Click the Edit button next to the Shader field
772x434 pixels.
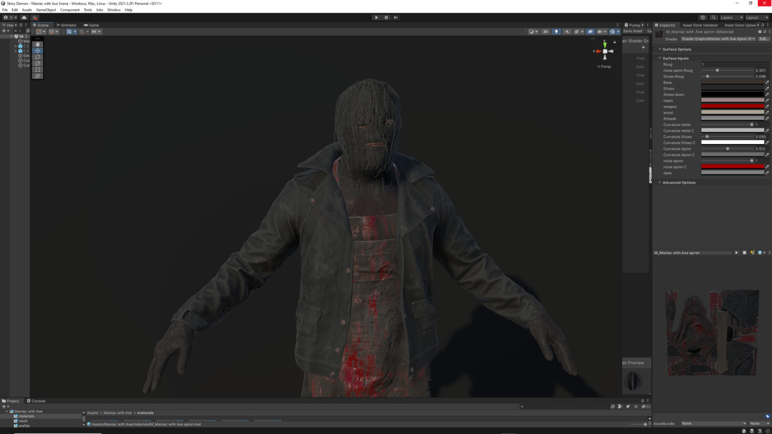(763, 39)
